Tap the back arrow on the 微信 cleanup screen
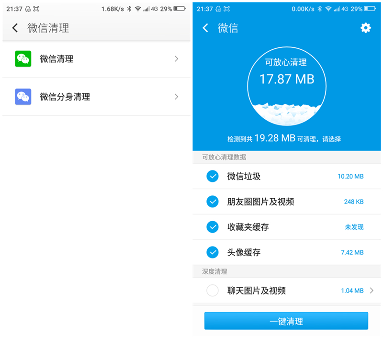Image resolution: width=383 pixels, height=339 pixels. point(205,28)
